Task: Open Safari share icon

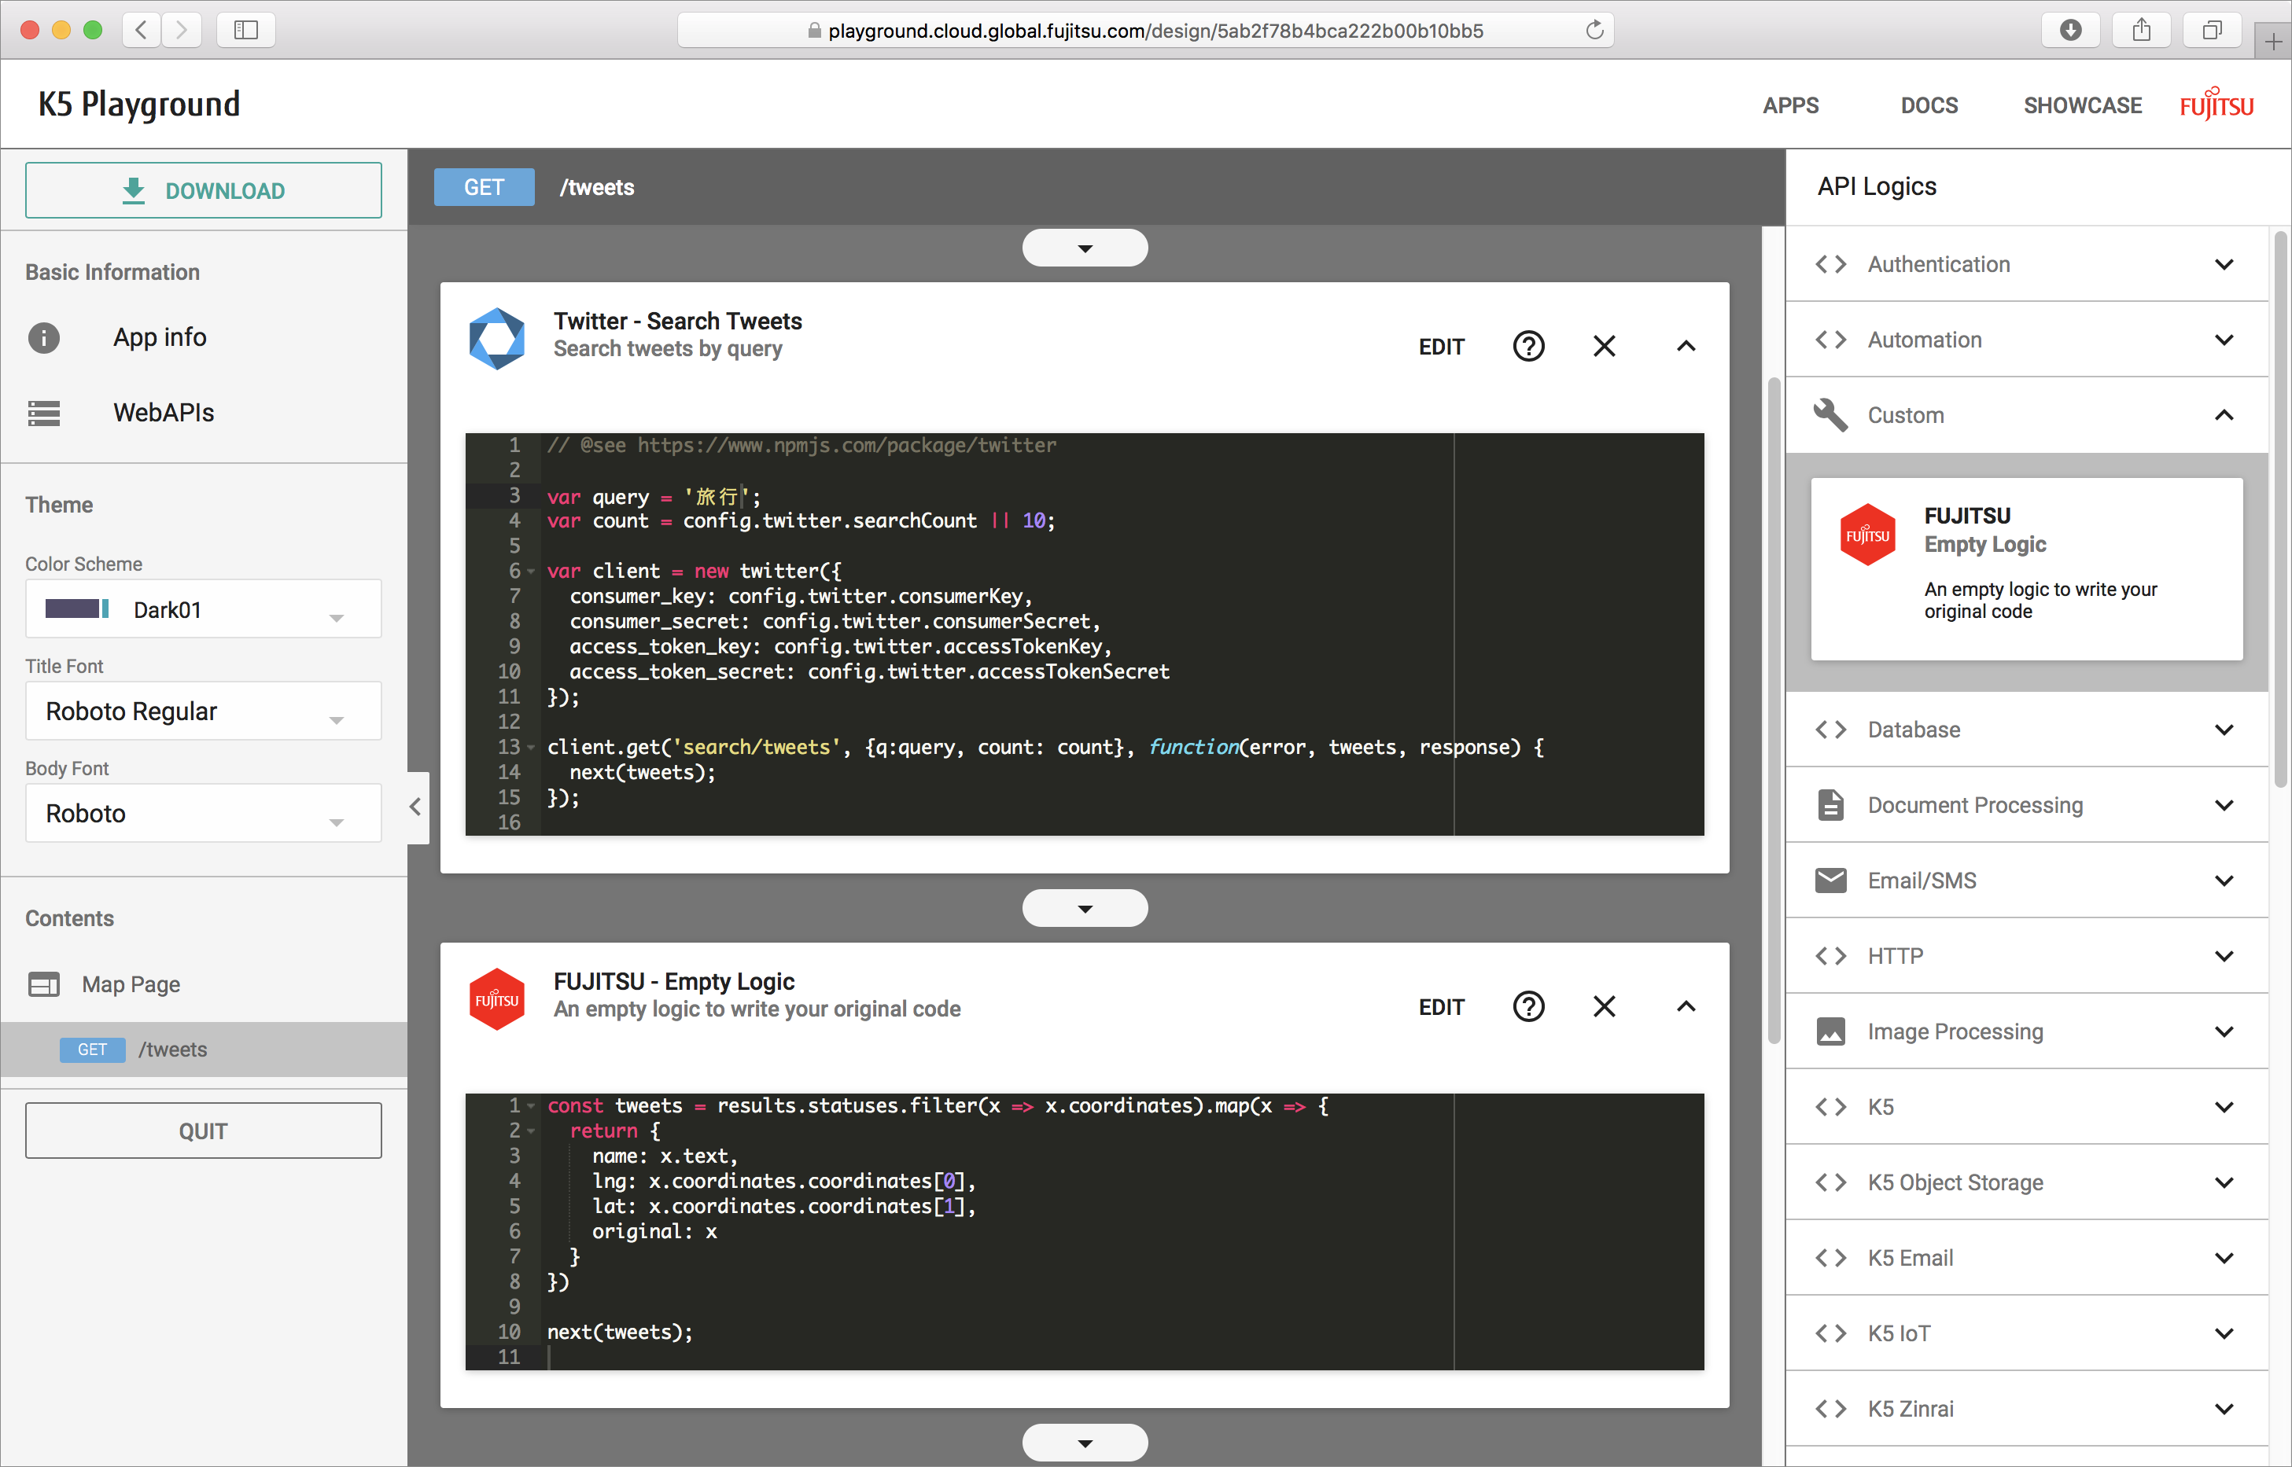Action: point(2142,30)
